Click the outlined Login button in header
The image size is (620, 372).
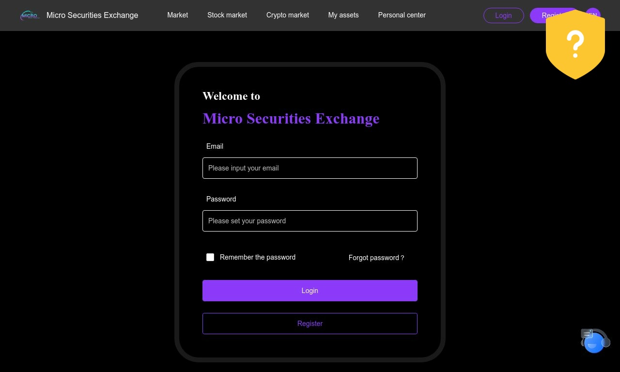tap(504, 15)
